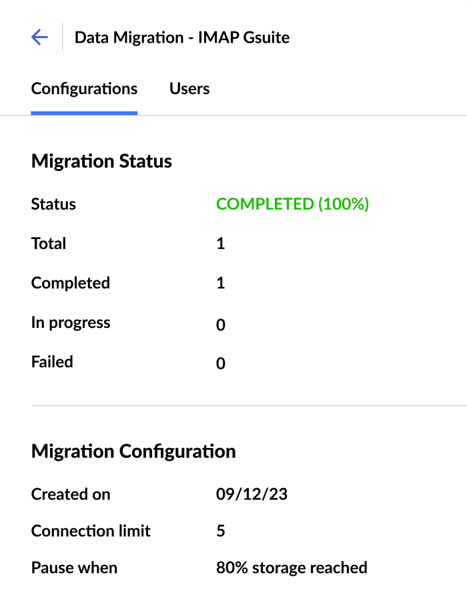467x593 pixels.
Task: Click the Connection limit value 5
Action: [221, 532]
